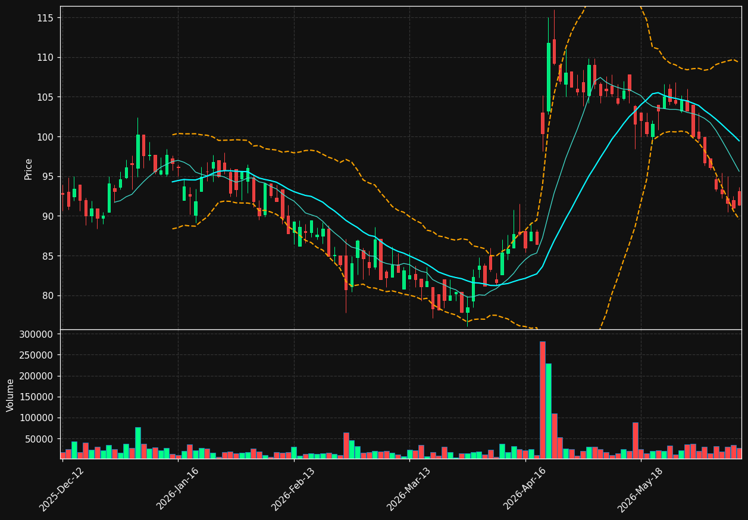Image resolution: width=748 pixels, height=520 pixels.
Task: Click the 115 price tick label
Action: pyautogui.click(x=45, y=18)
